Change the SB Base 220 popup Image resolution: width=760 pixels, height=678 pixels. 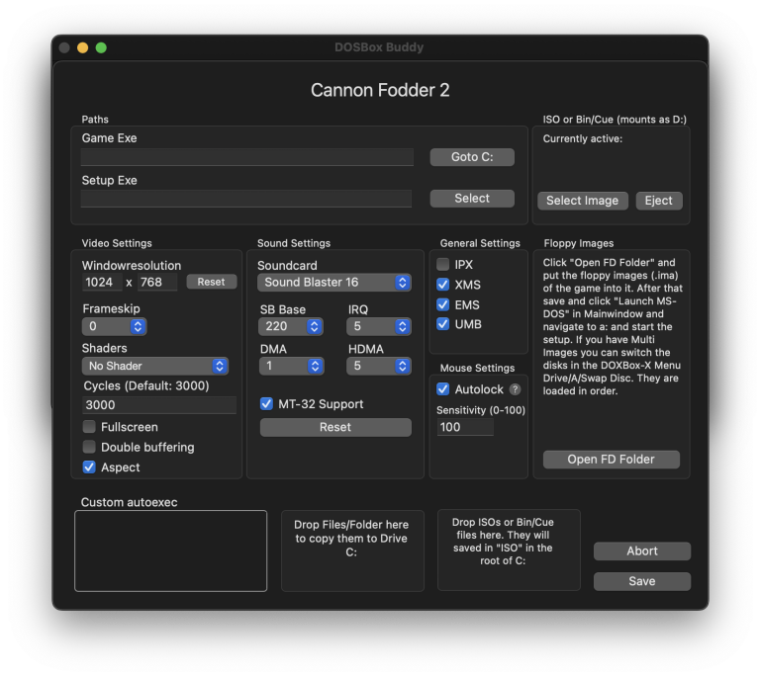[291, 327]
